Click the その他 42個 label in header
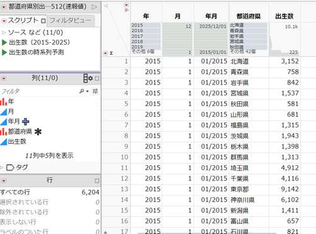The image size is (316, 234). 243,52
